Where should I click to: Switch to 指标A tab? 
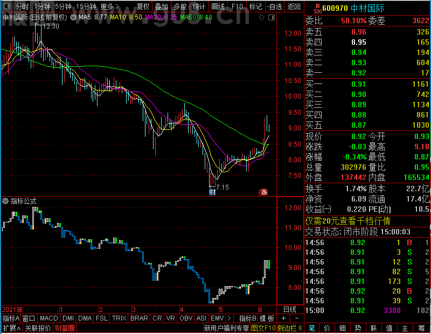(11, 318)
